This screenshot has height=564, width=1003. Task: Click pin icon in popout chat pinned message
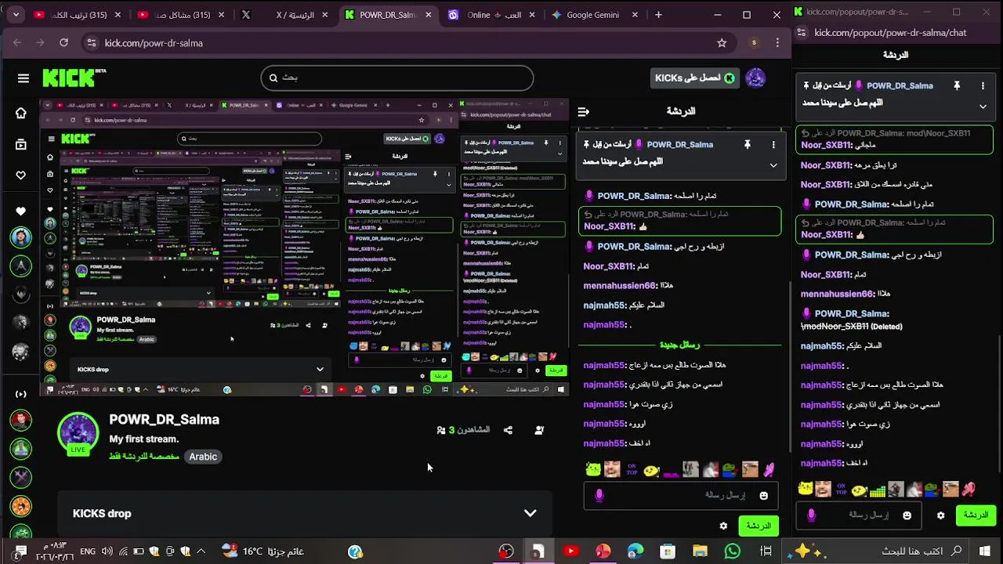tap(957, 86)
